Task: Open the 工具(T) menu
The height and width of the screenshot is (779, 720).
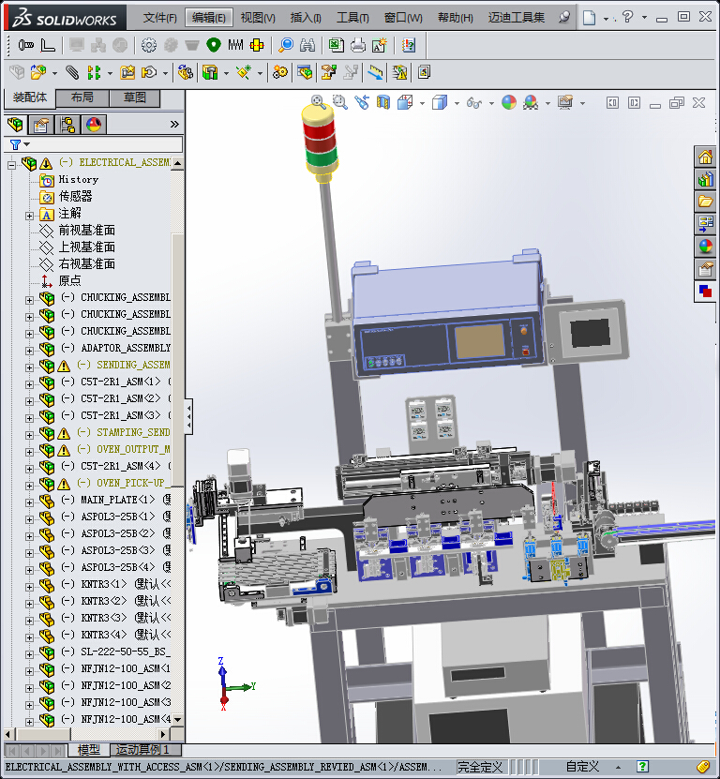Action: tap(352, 17)
